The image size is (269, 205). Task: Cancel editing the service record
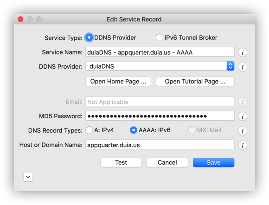(167, 162)
